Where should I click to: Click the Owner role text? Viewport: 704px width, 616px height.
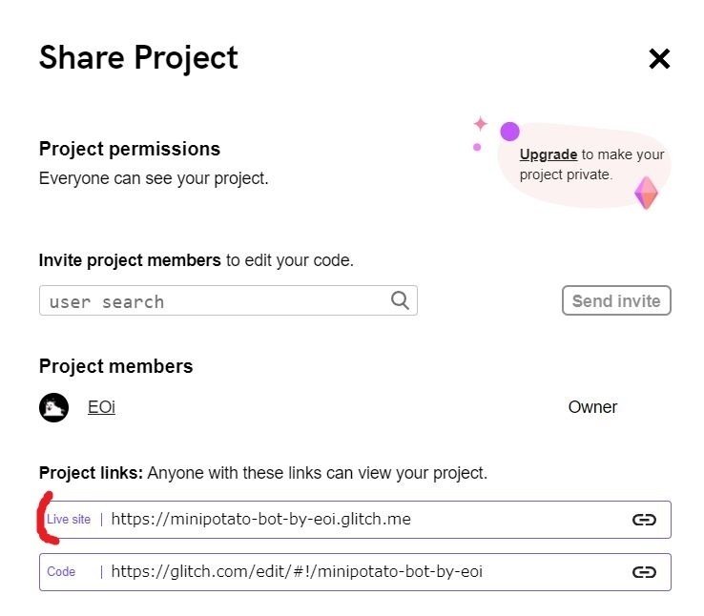point(592,407)
